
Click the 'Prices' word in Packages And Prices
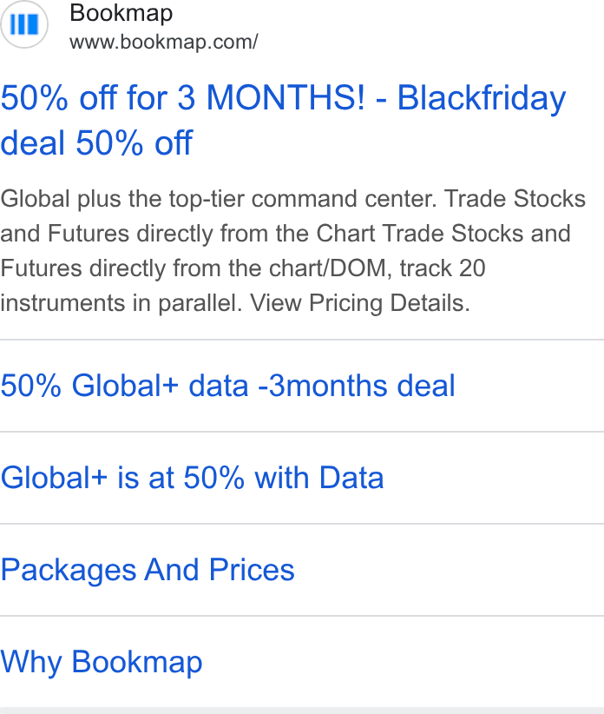click(252, 570)
